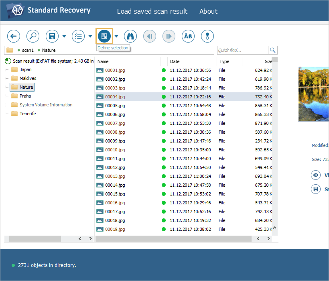Select file 00010.jpg
329x281 pixels.
tap(115, 150)
